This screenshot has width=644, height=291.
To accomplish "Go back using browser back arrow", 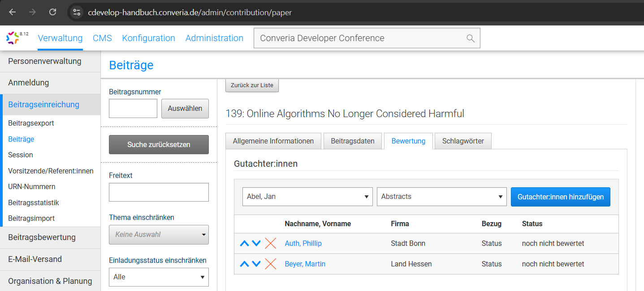I will tap(13, 12).
